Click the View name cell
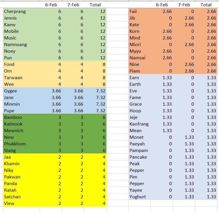219x213 pixels. (x=21, y=204)
